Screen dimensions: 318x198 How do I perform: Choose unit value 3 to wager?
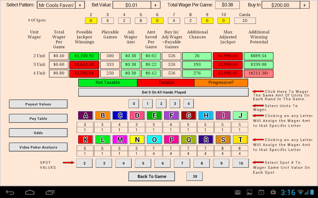click(175, 104)
